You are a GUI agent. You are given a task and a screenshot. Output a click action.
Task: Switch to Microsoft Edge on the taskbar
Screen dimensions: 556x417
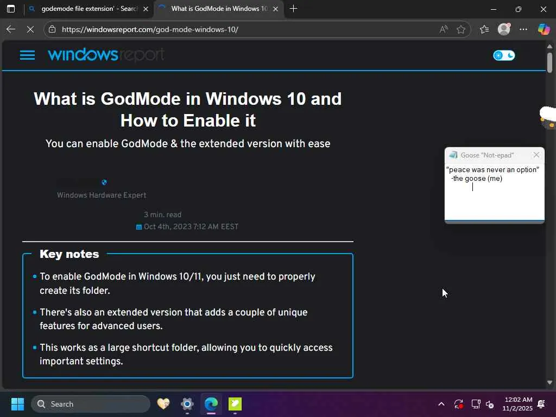click(x=211, y=403)
